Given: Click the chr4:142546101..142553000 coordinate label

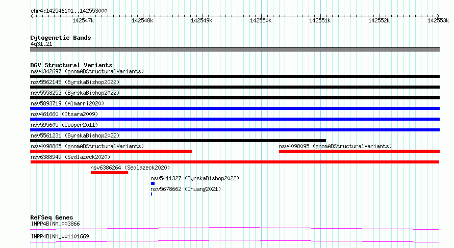Looking at the screenshot, I should 69,11.
